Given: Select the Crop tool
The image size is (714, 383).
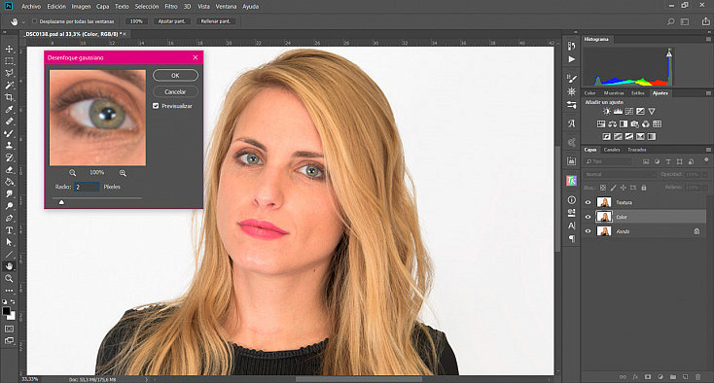Looking at the screenshot, I should point(9,97).
